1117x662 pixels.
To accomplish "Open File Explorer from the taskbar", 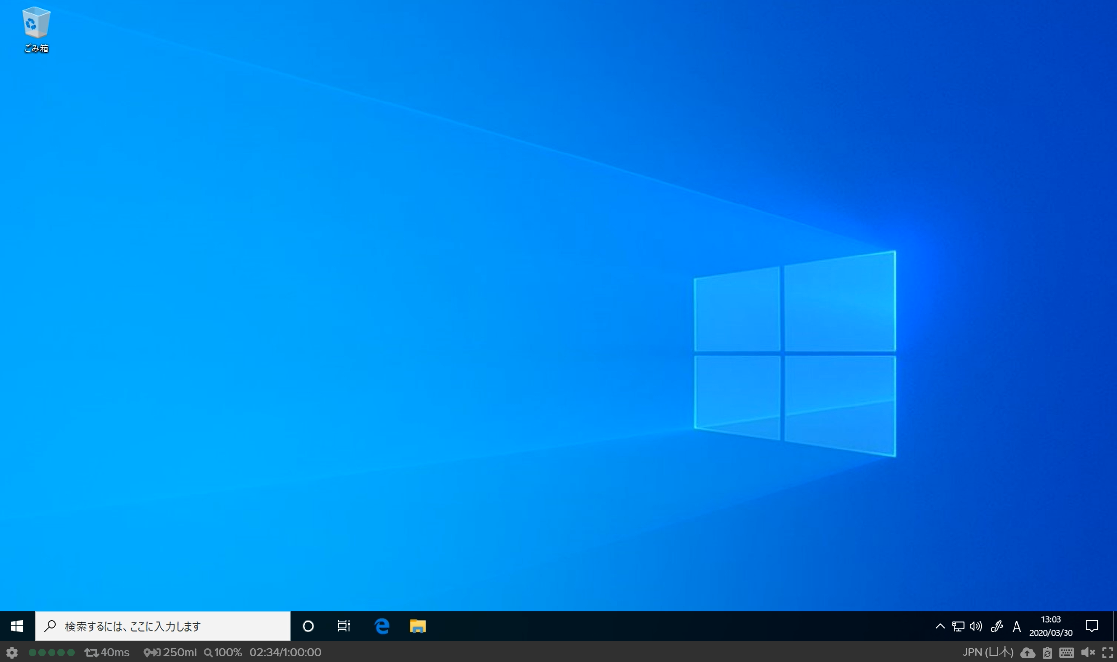I will click(418, 626).
